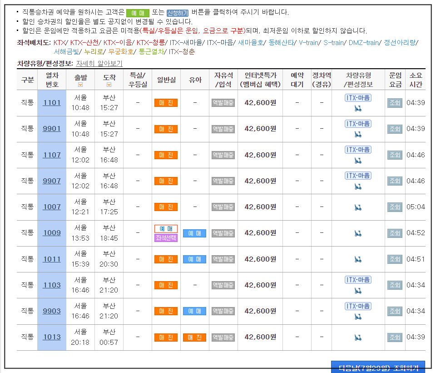Open KTX-청룡 seating chart link
This screenshot has height=373, width=436.
(x=150, y=43)
